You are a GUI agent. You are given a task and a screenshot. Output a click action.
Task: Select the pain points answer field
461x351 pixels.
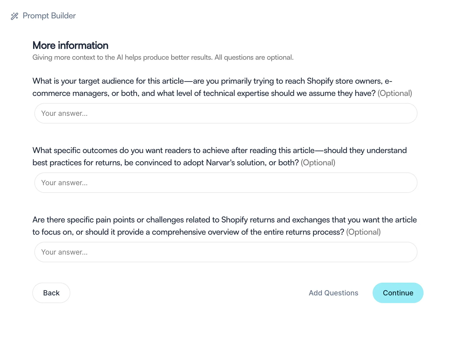[x=226, y=252]
